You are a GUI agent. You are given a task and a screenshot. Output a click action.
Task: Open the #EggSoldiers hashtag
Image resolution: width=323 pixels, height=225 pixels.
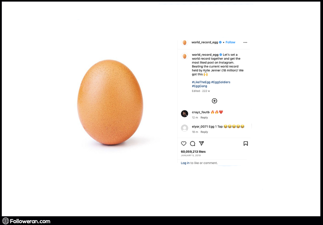[x=221, y=82]
